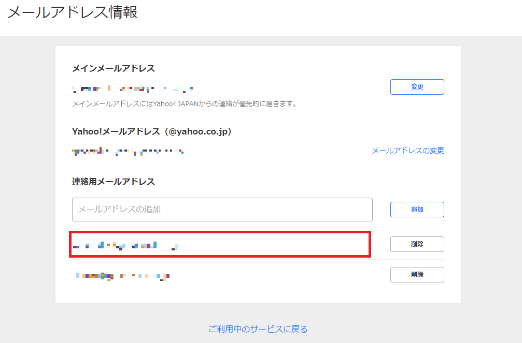The width and height of the screenshot is (522, 343).
Task: Click the blurred main email address text
Action: [x=132, y=89]
